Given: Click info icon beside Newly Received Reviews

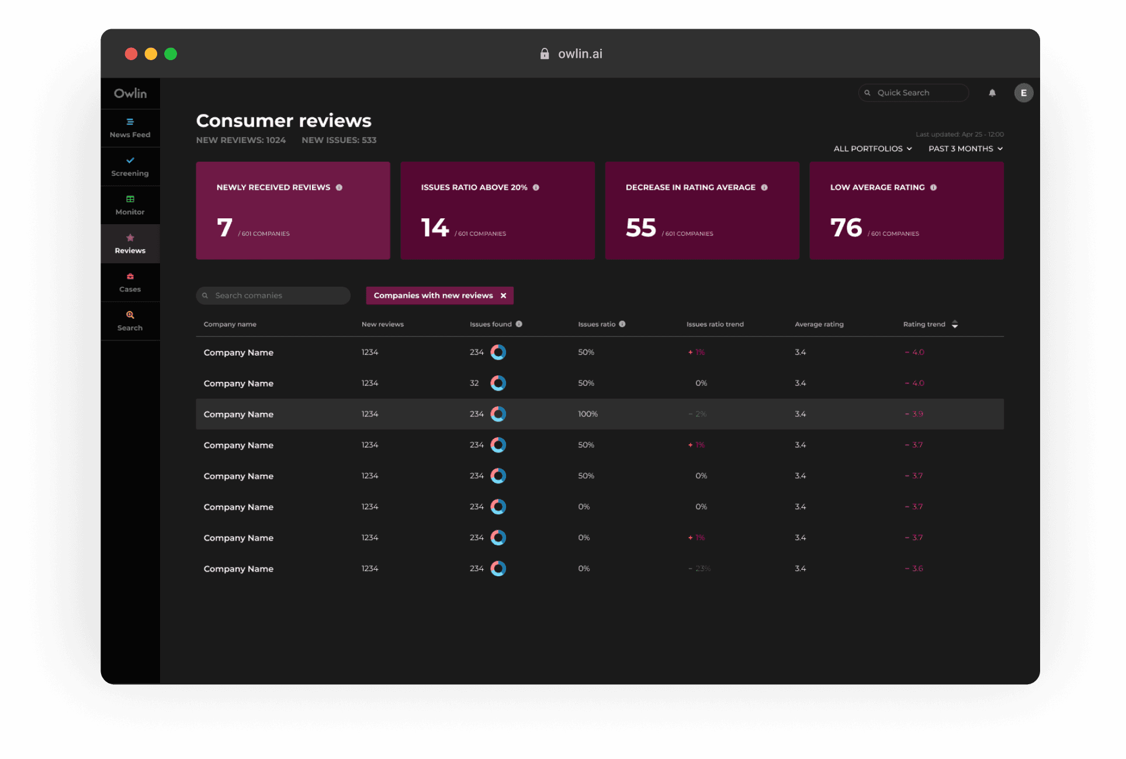Looking at the screenshot, I should tap(339, 187).
